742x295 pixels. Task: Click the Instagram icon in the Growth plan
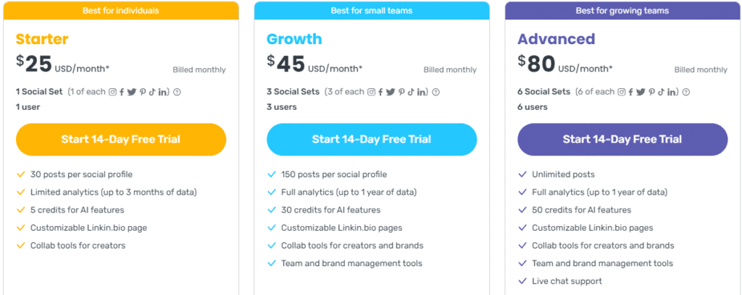[x=371, y=92]
